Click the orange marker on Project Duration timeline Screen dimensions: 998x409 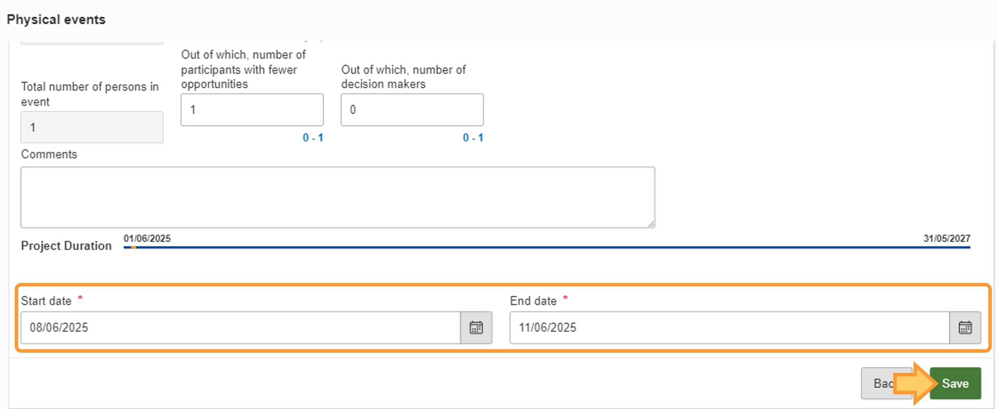point(134,247)
